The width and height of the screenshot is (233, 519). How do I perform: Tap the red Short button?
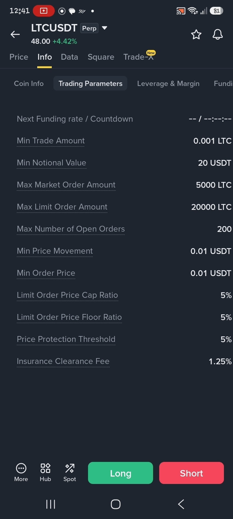pyautogui.click(x=192, y=473)
